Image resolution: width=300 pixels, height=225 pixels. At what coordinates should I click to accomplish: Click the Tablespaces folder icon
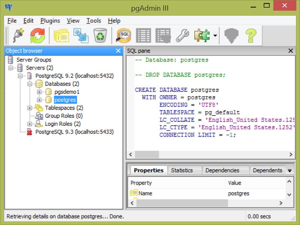(39, 108)
